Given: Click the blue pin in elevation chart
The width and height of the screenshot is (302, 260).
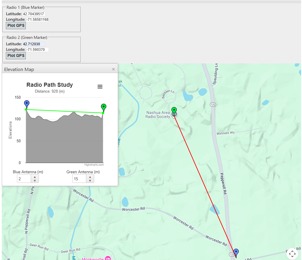Looking at the screenshot, I should click(x=27, y=103).
